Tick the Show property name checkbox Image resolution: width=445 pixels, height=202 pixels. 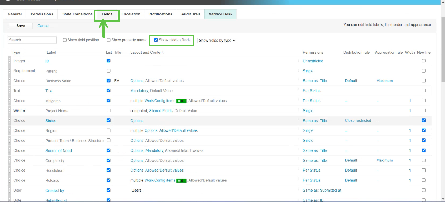pyautogui.click(x=109, y=40)
